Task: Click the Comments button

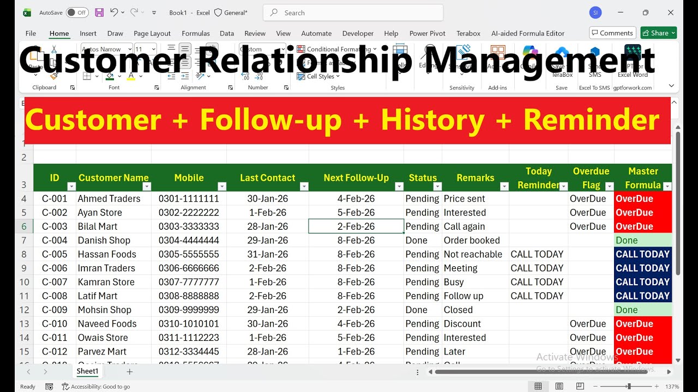Action: (x=612, y=33)
